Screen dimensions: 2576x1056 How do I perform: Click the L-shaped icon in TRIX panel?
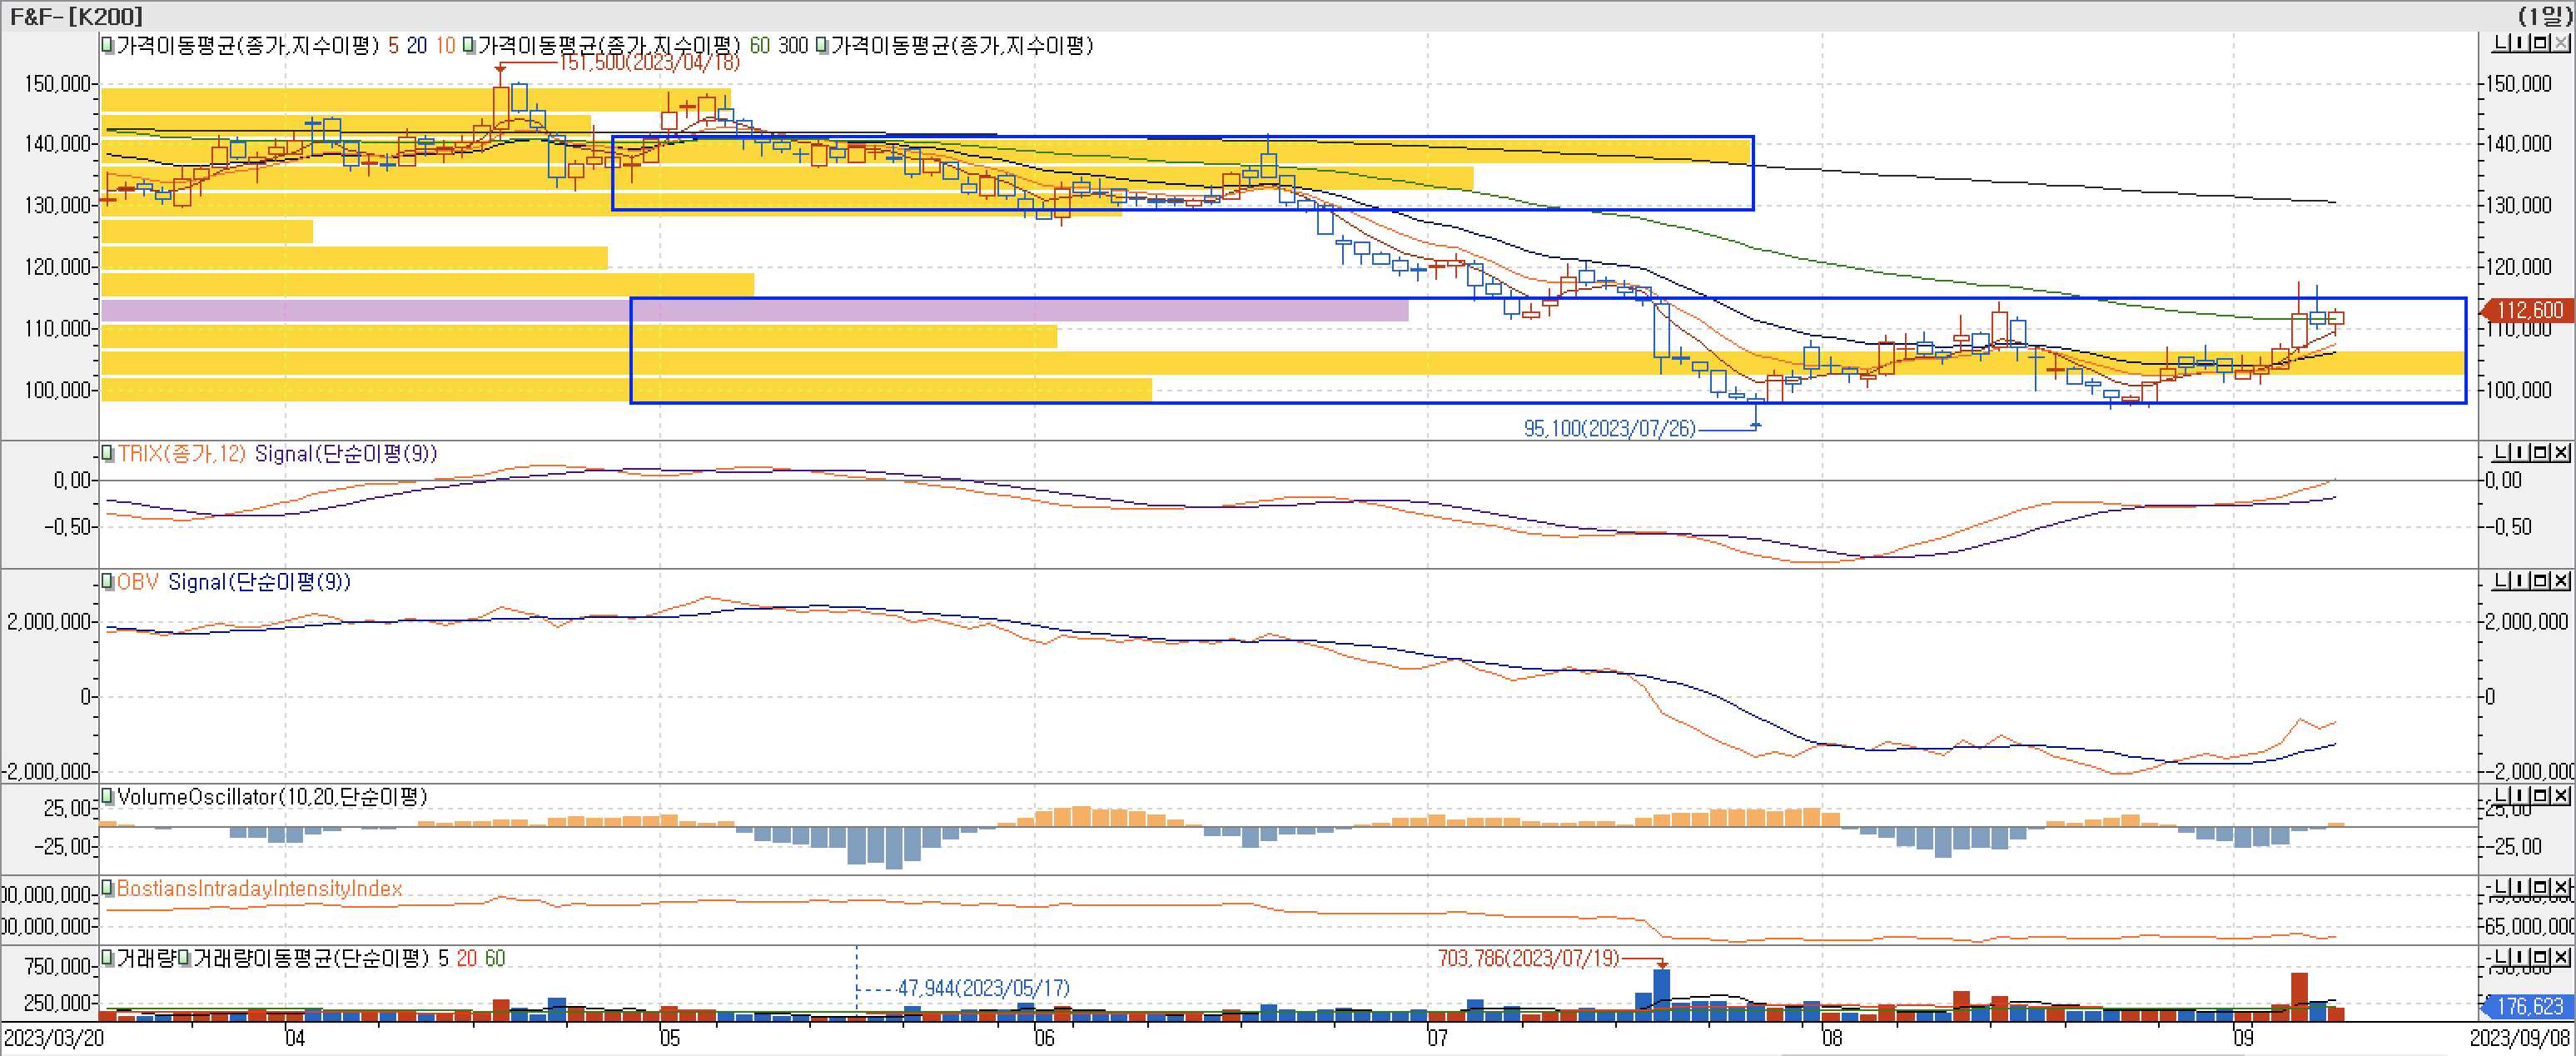[2503, 452]
